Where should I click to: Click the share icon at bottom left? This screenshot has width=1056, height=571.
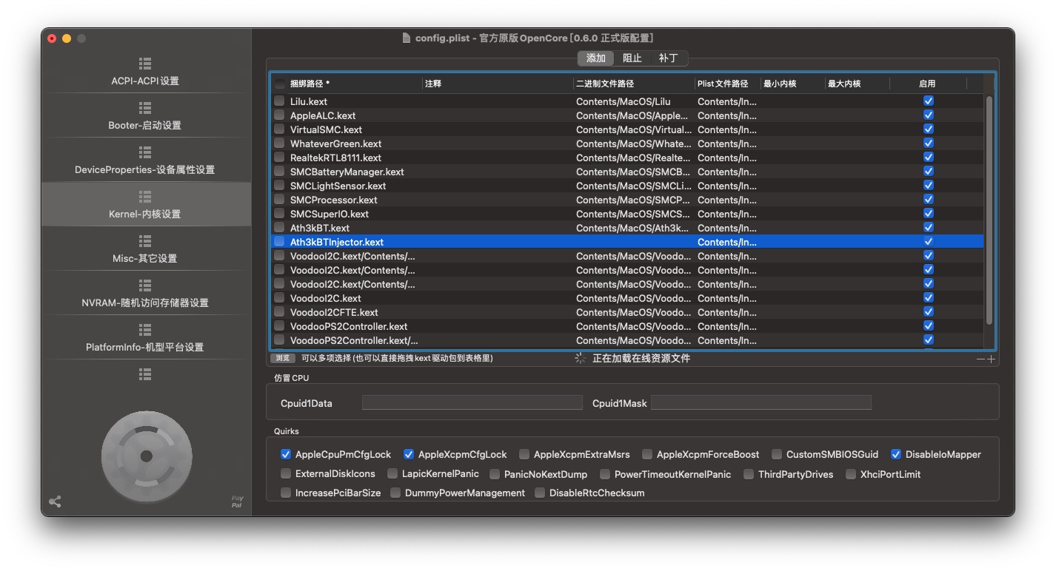55,501
